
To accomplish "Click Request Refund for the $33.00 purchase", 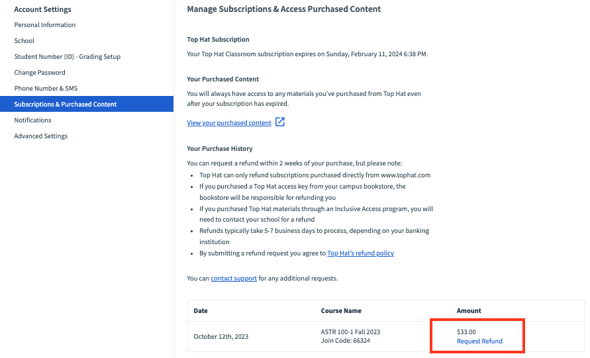I will (479, 341).
